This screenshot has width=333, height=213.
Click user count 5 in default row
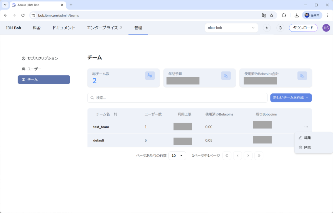point(146,140)
